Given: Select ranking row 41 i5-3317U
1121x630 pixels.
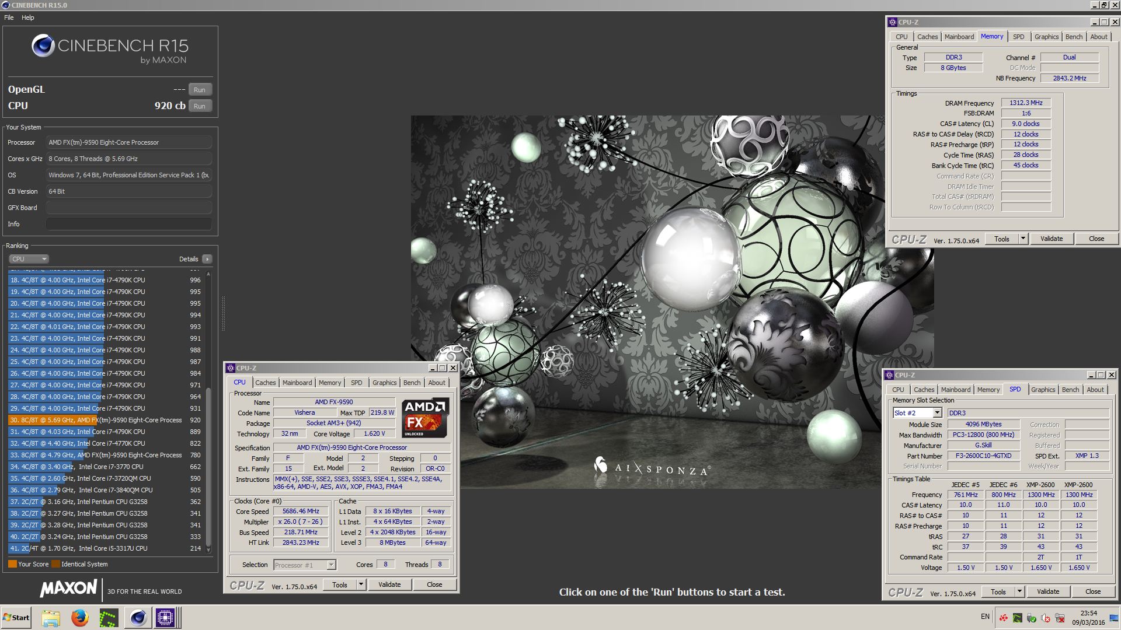Looking at the screenshot, I should 105,548.
